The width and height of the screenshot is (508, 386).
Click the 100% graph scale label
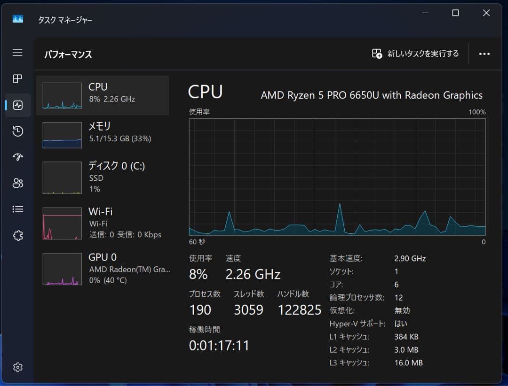pos(477,112)
